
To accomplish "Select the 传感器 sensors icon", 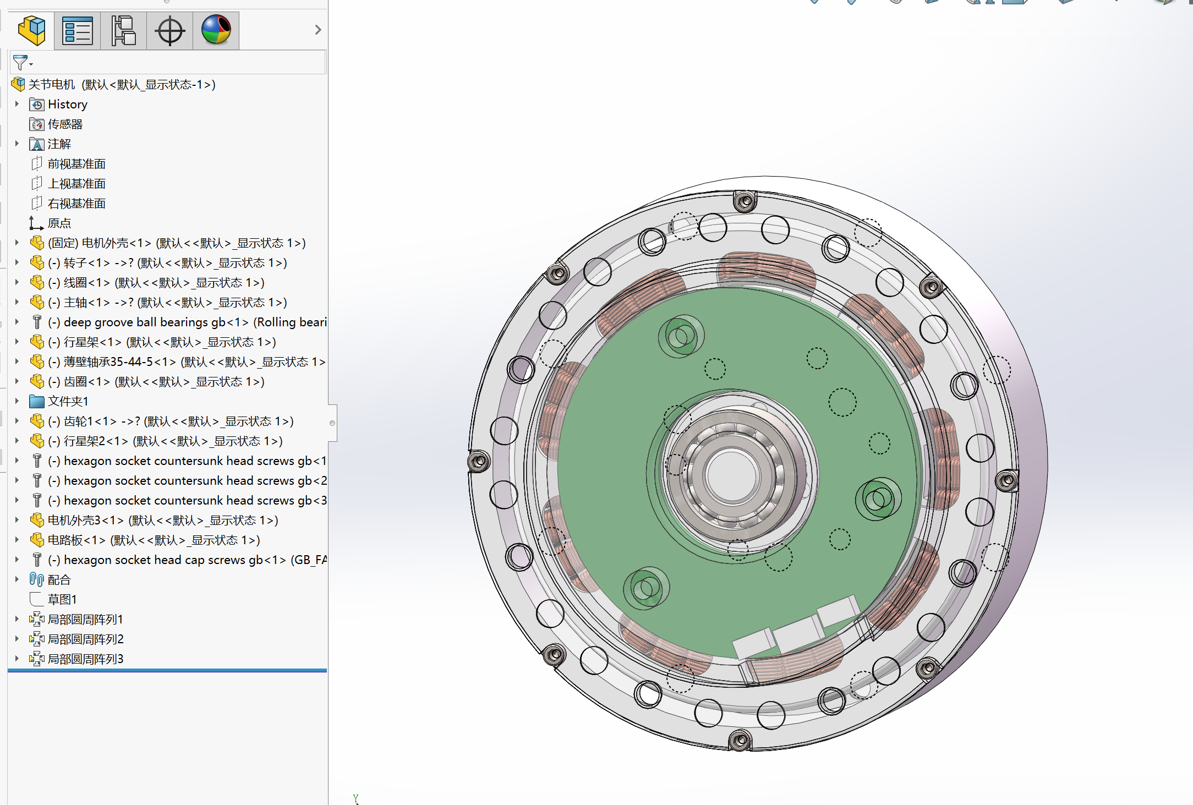I will coord(37,124).
